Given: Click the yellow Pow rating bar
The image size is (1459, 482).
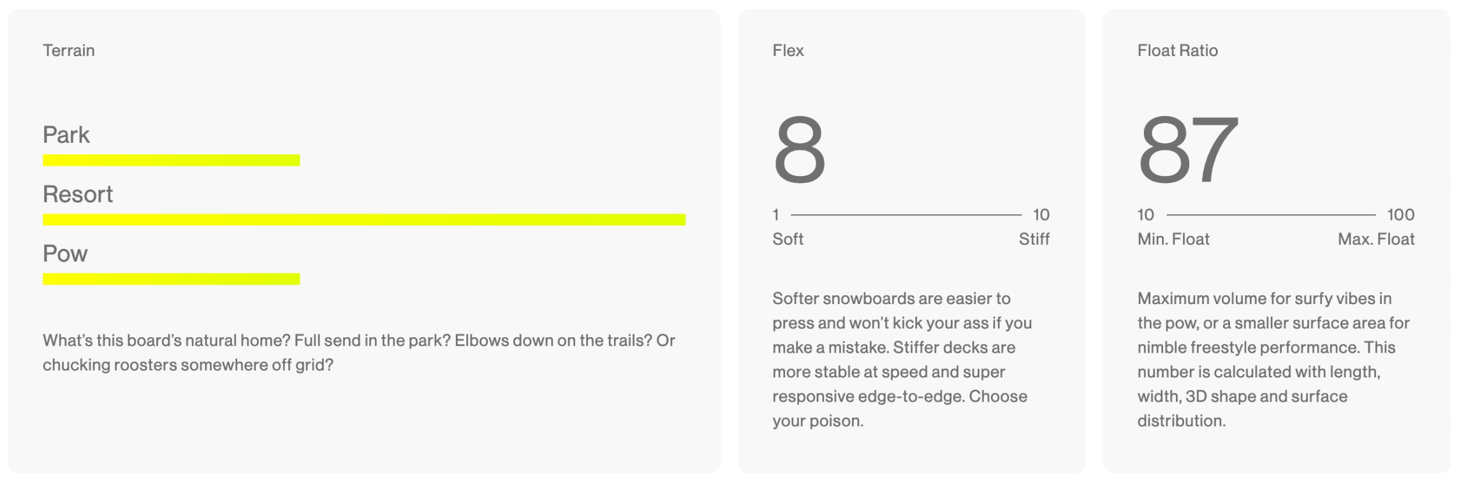Looking at the screenshot, I should [x=171, y=279].
